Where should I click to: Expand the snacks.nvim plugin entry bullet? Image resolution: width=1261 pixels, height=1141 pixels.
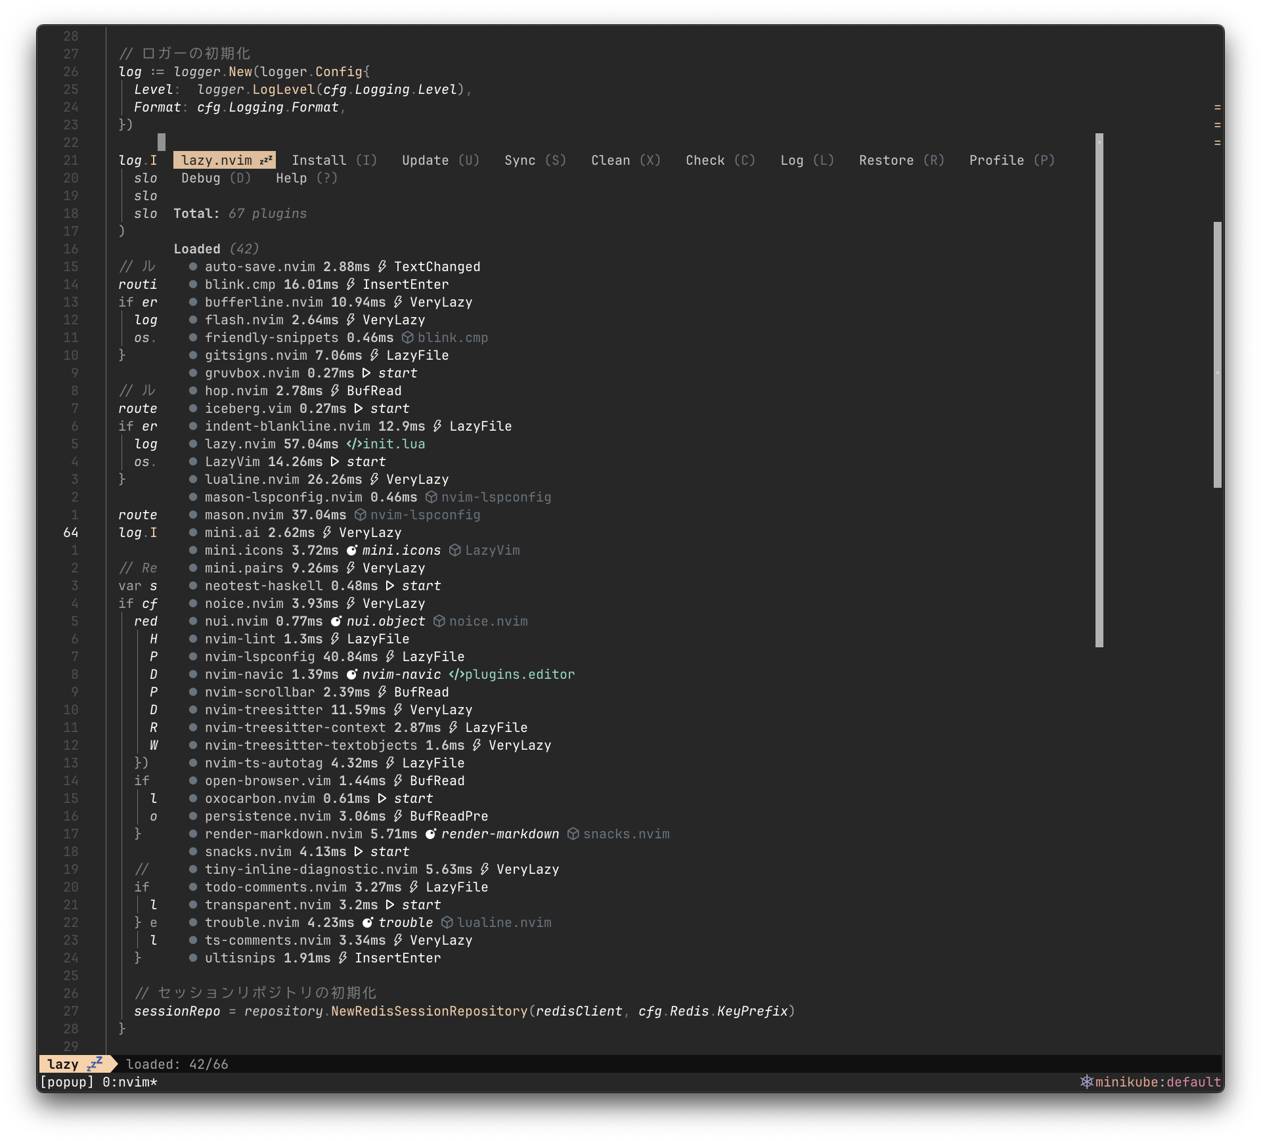[193, 851]
